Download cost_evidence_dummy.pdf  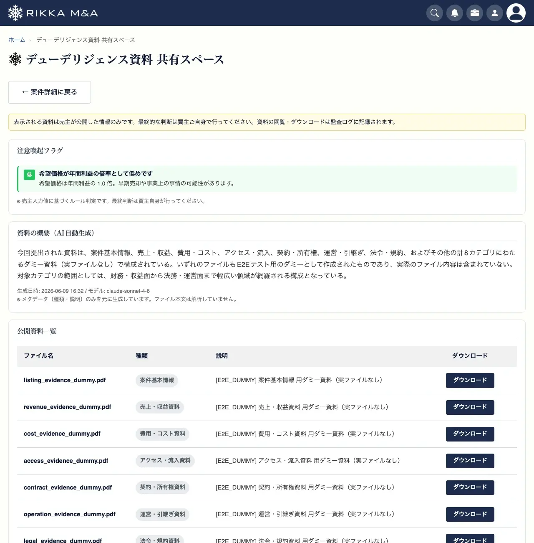click(470, 434)
